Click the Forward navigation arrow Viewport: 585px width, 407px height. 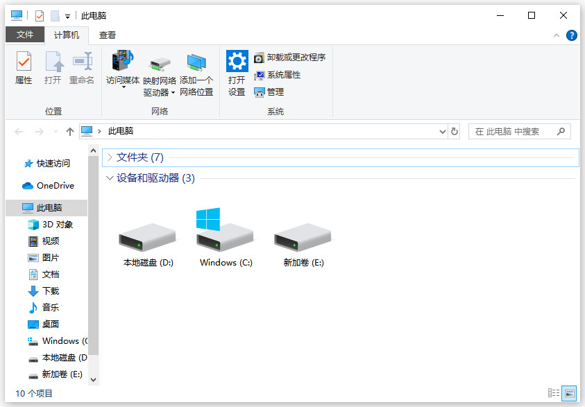[x=39, y=132]
